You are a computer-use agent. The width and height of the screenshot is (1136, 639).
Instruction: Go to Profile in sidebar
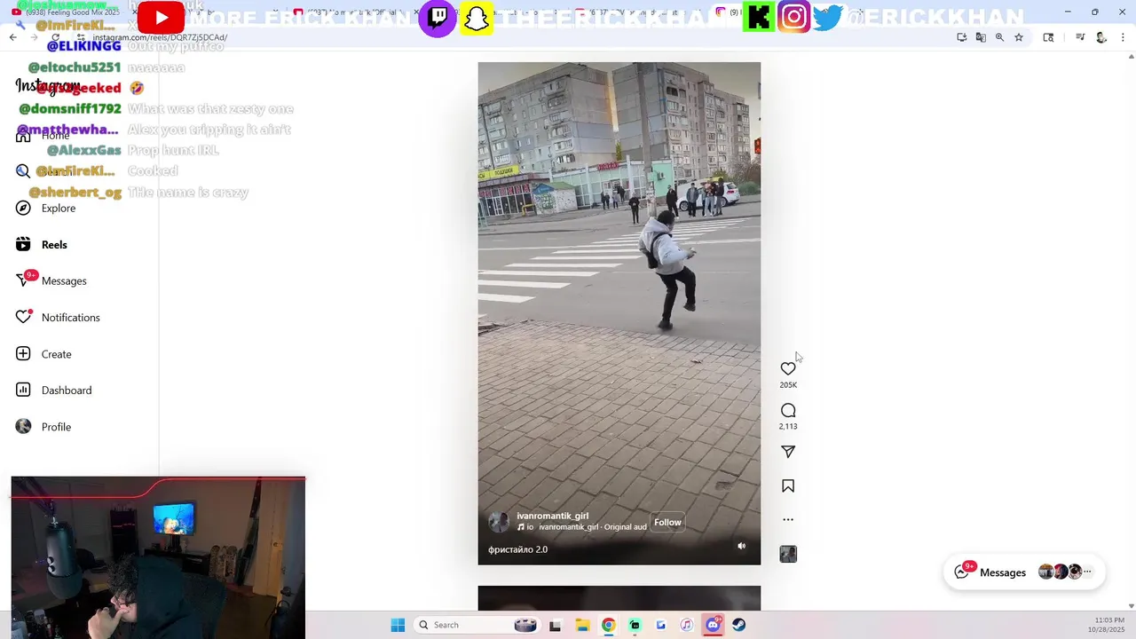(x=43, y=426)
